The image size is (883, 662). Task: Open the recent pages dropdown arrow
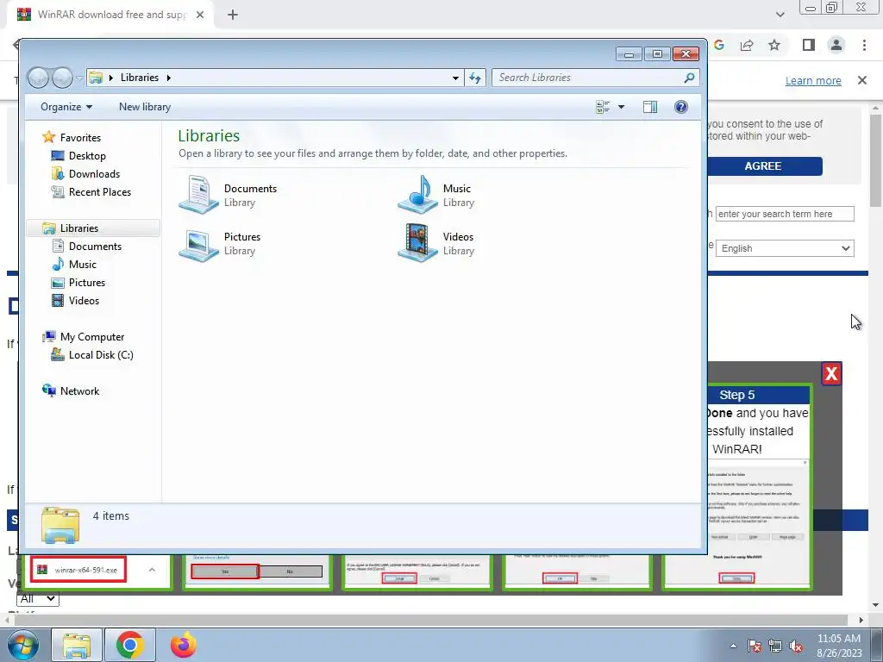(79, 78)
